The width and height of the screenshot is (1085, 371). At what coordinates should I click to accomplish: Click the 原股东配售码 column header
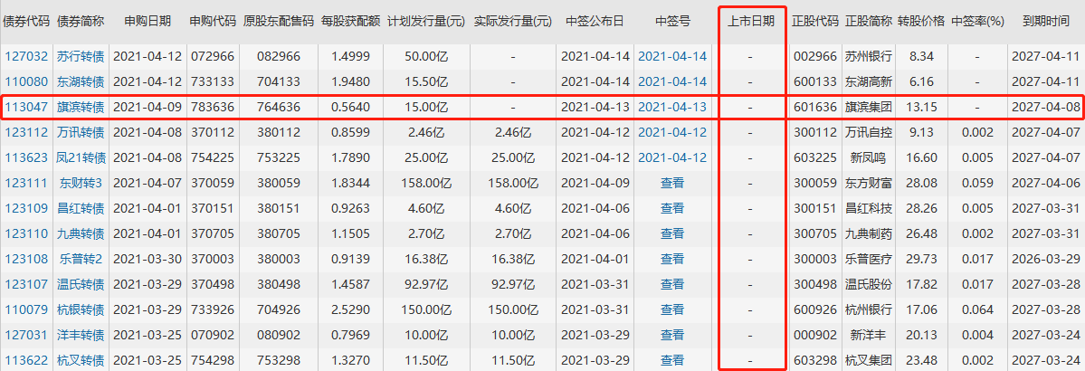pos(279,22)
